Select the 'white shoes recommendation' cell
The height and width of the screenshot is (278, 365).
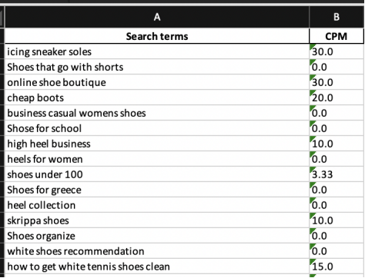157,251
